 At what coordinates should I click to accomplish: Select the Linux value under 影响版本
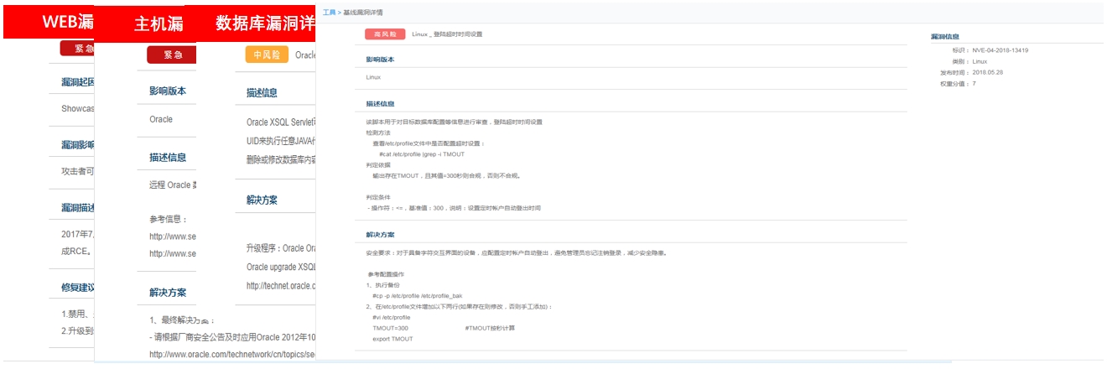[x=373, y=77]
